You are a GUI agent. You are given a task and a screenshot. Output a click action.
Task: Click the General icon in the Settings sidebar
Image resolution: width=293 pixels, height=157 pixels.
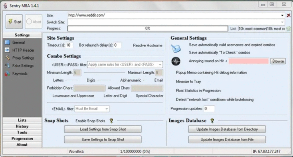coord(7,42)
